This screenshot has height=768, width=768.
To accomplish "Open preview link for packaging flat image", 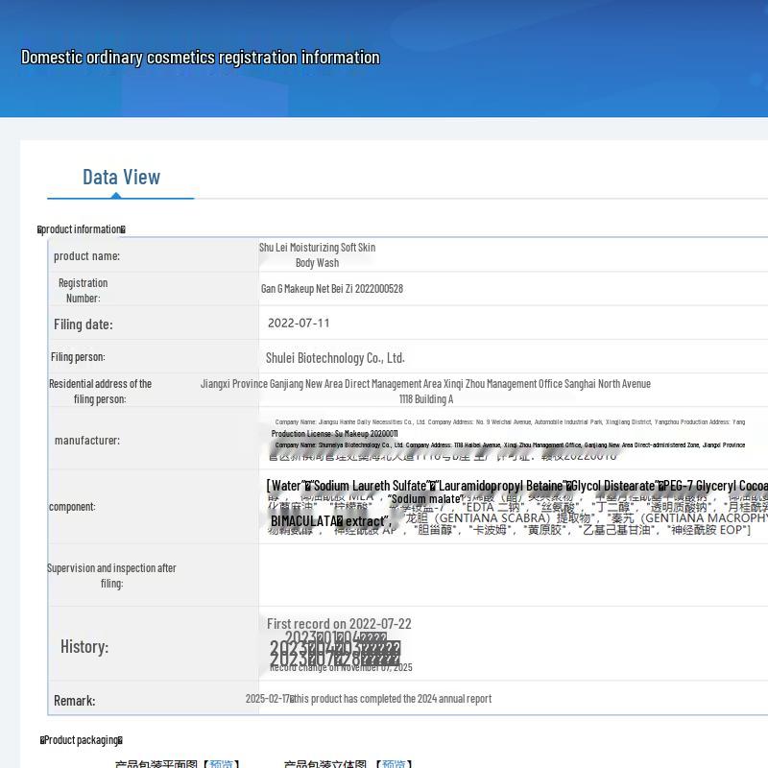I will pos(221,764).
